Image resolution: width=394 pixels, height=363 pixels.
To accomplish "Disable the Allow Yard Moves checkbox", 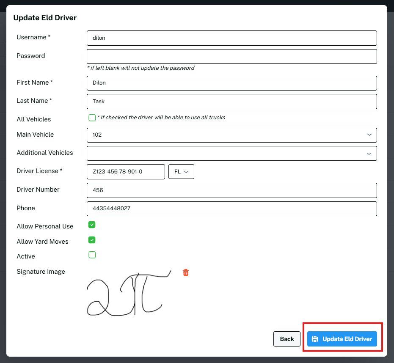I will point(92,240).
